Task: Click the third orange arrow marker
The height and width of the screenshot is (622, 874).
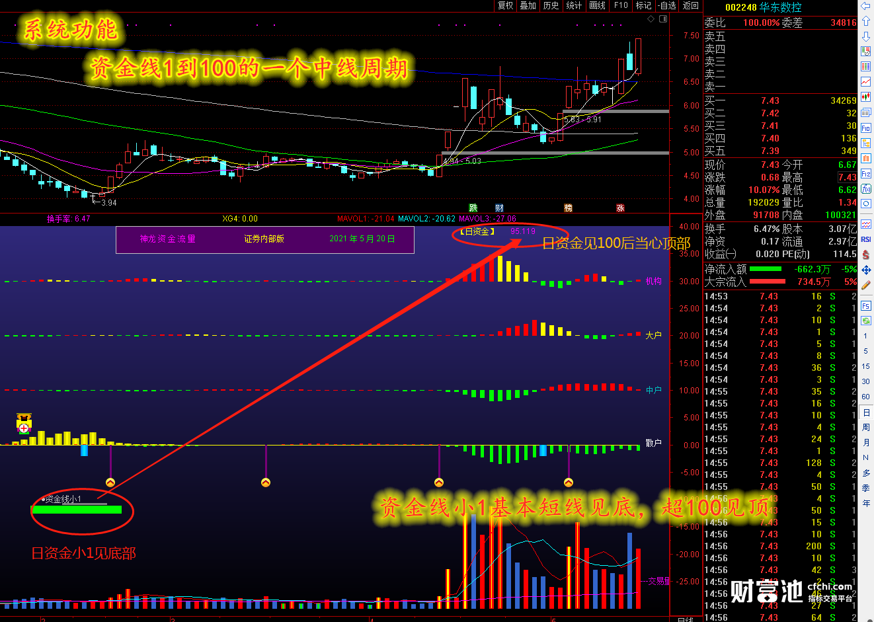Action: [x=438, y=483]
